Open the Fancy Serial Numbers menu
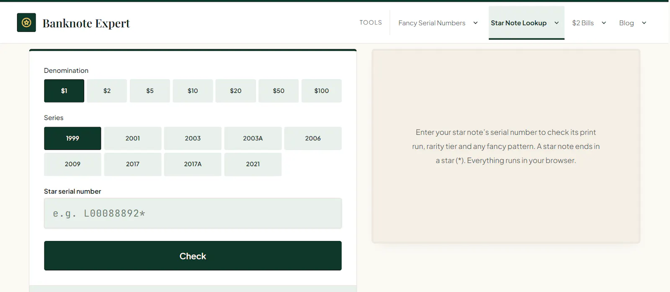670x292 pixels. [x=432, y=23]
